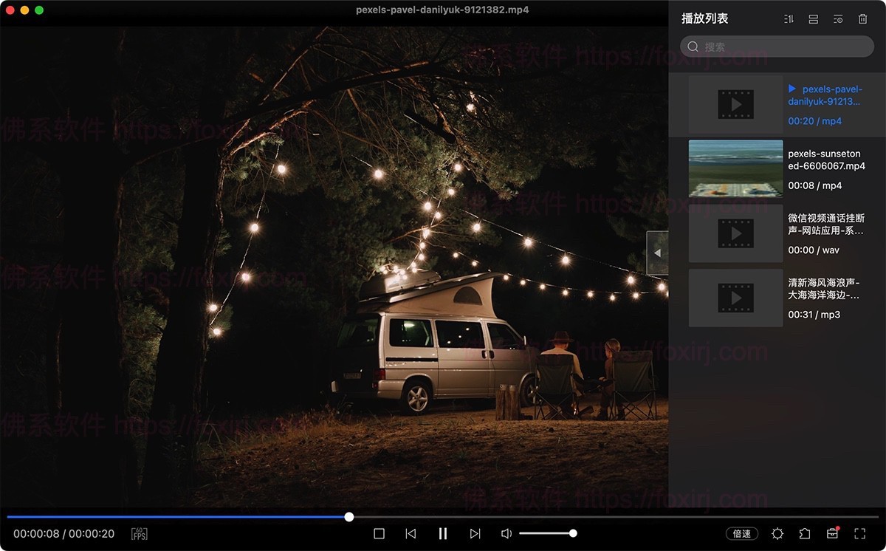Switch the playlist layout view icon
Viewport: 886px width, 551px height.
[x=813, y=19]
